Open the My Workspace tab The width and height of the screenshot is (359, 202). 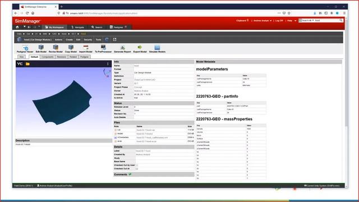tap(54, 27)
